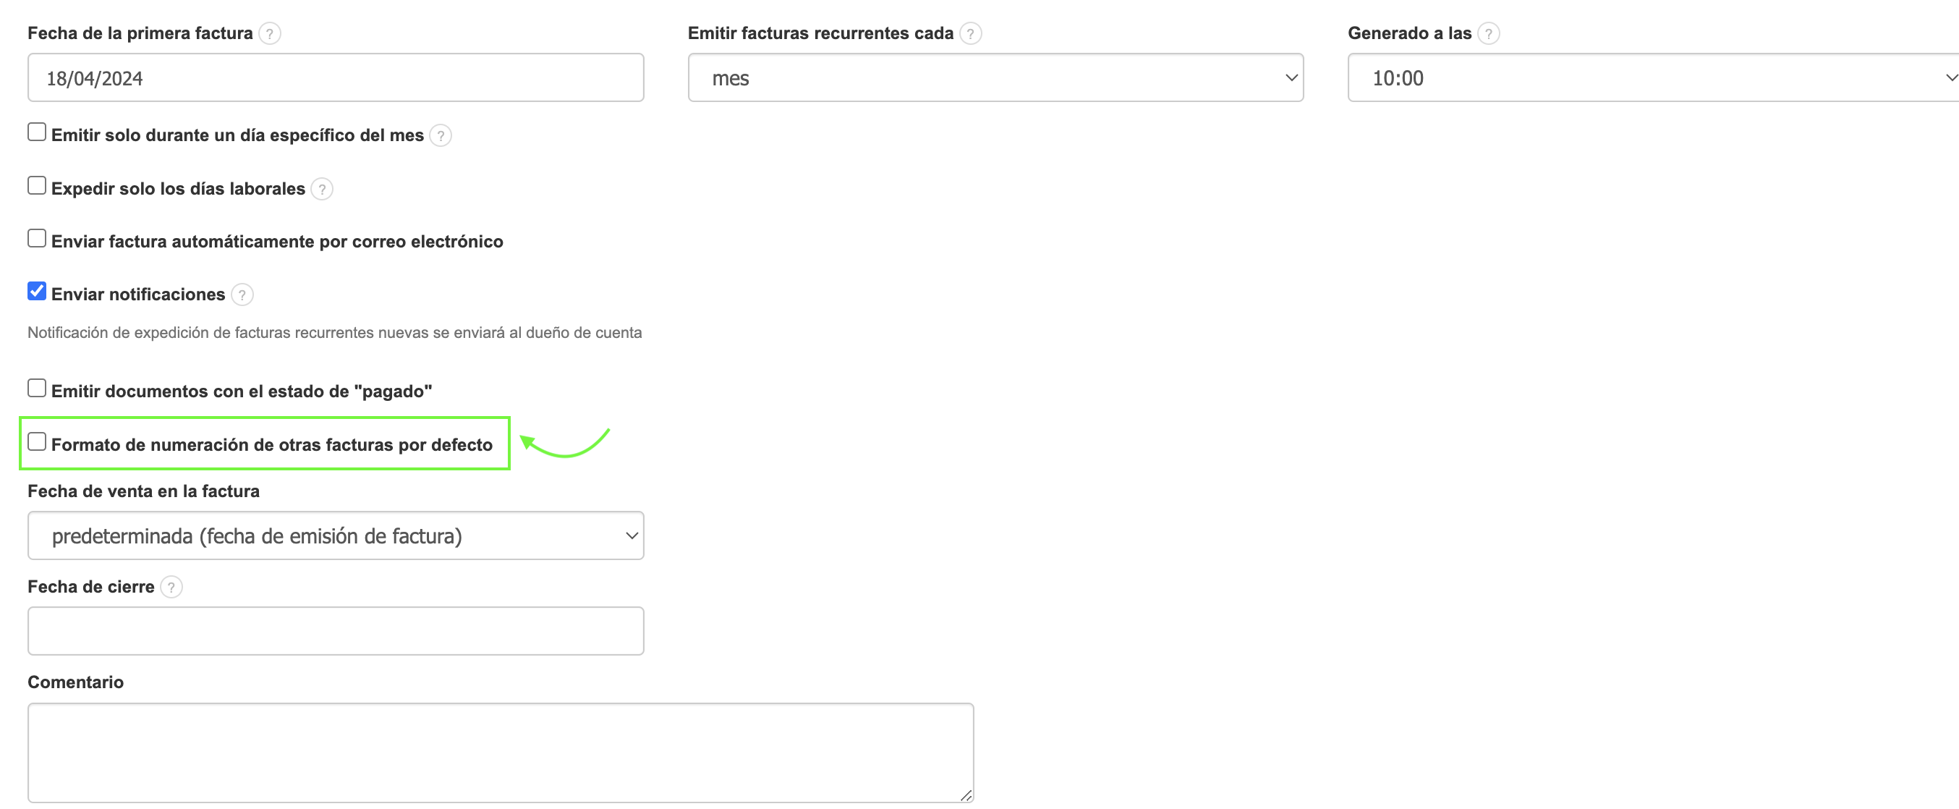Focus the Fecha de cierre input field

tap(336, 631)
